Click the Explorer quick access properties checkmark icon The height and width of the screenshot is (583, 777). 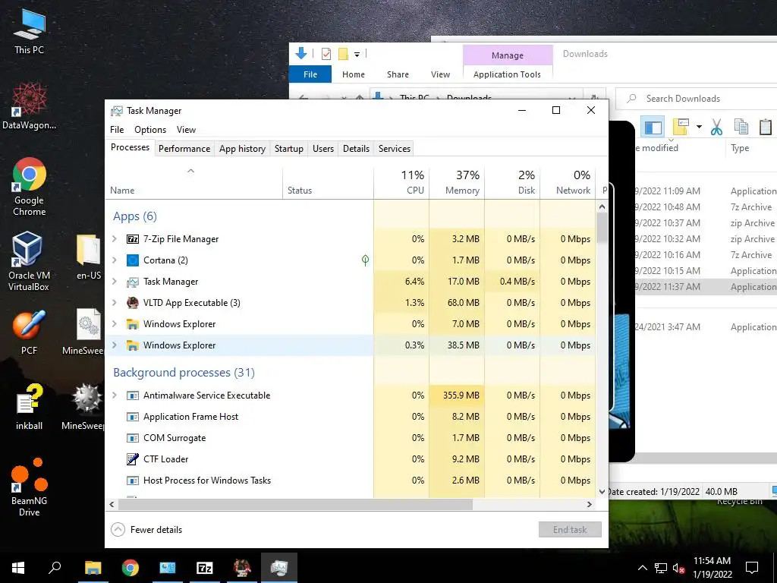pyautogui.click(x=326, y=54)
